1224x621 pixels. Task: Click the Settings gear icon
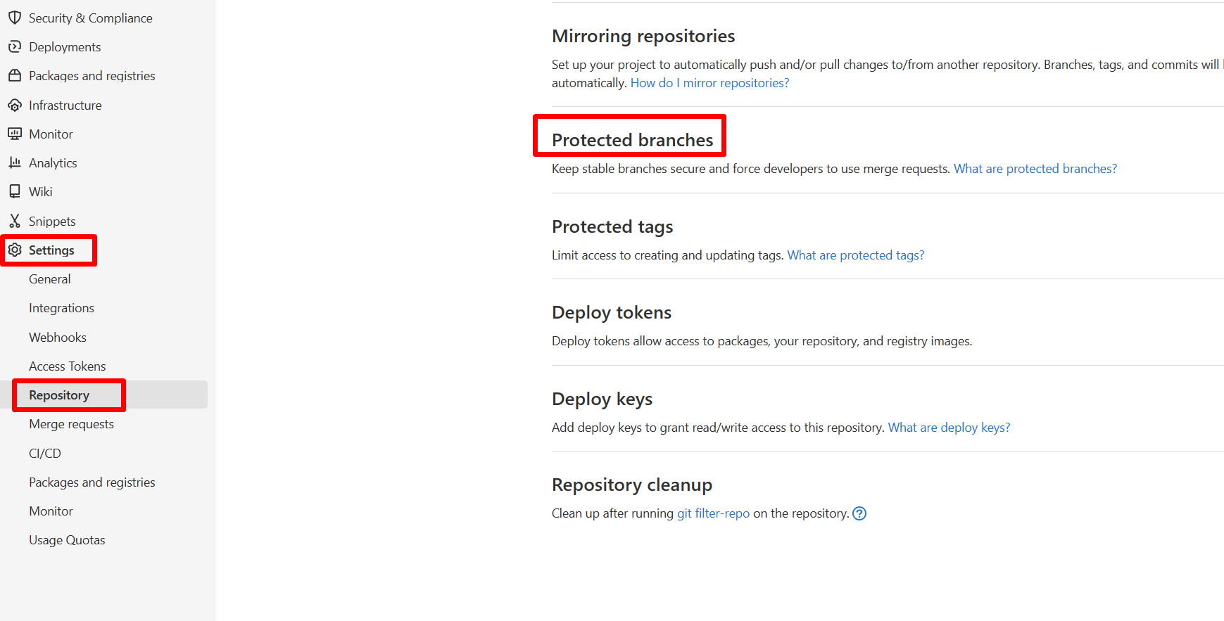(15, 250)
